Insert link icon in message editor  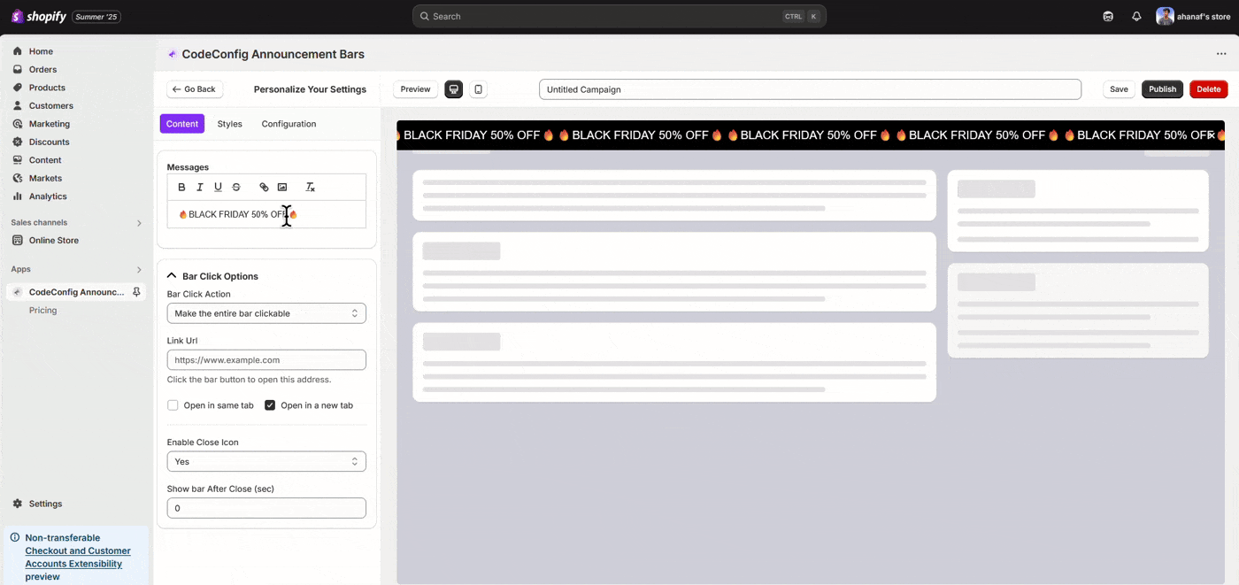coord(264,187)
